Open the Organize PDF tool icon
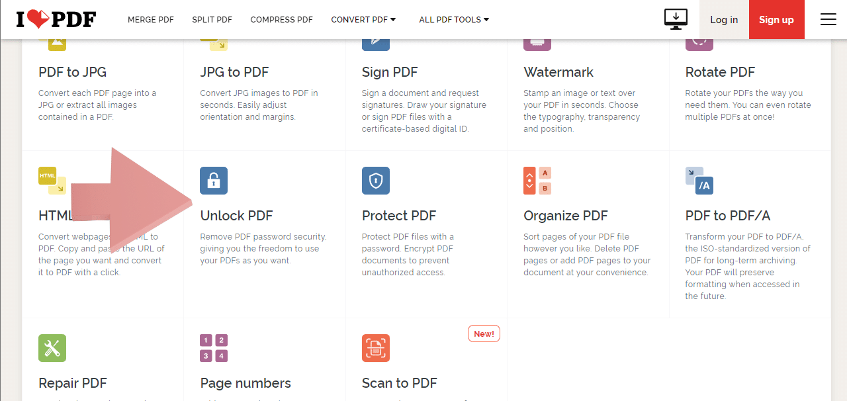The image size is (847, 401). click(x=537, y=181)
